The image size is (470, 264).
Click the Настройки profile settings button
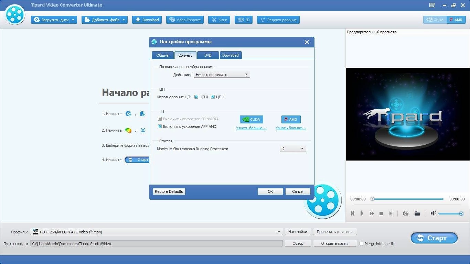298,232
